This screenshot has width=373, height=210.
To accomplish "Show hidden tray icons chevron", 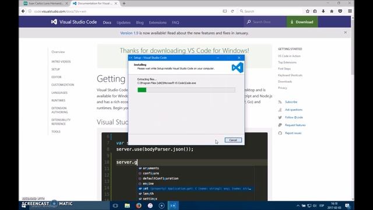I will (298, 205).
